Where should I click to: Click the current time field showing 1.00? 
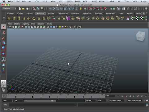coord(110,96)
